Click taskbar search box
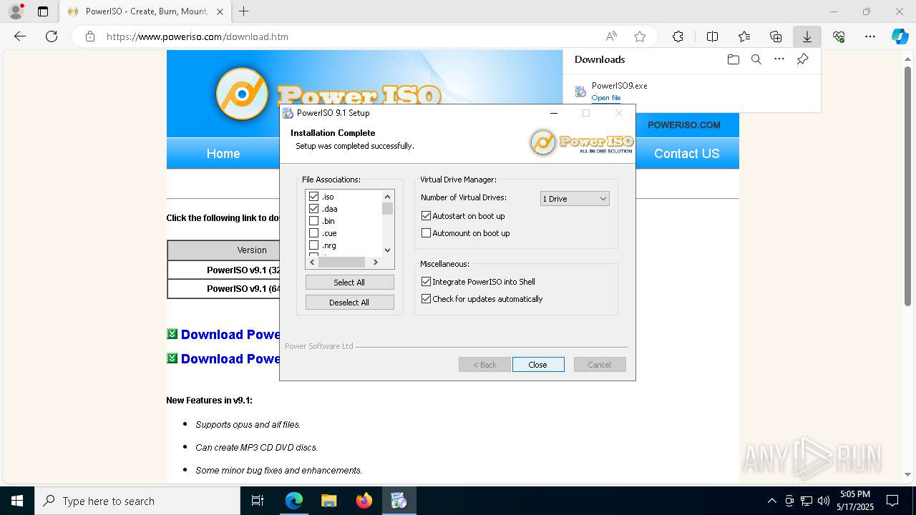The width and height of the screenshot is (916, 515). point(137,501)
